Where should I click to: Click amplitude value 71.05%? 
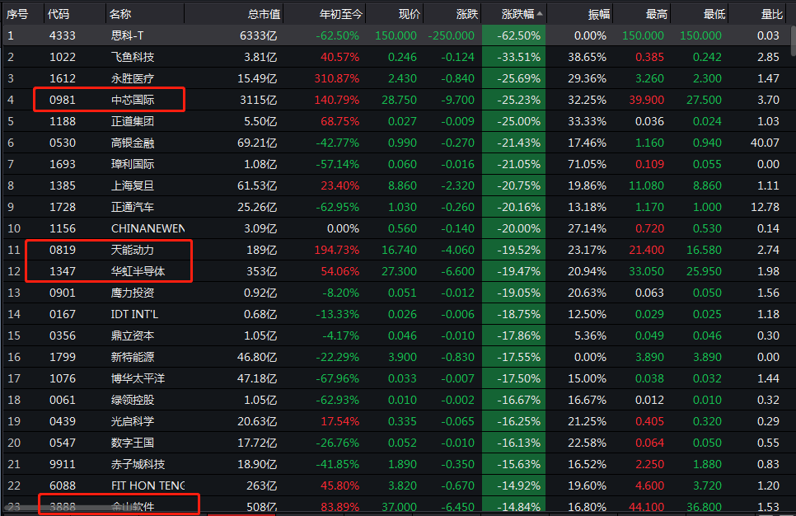587,164
